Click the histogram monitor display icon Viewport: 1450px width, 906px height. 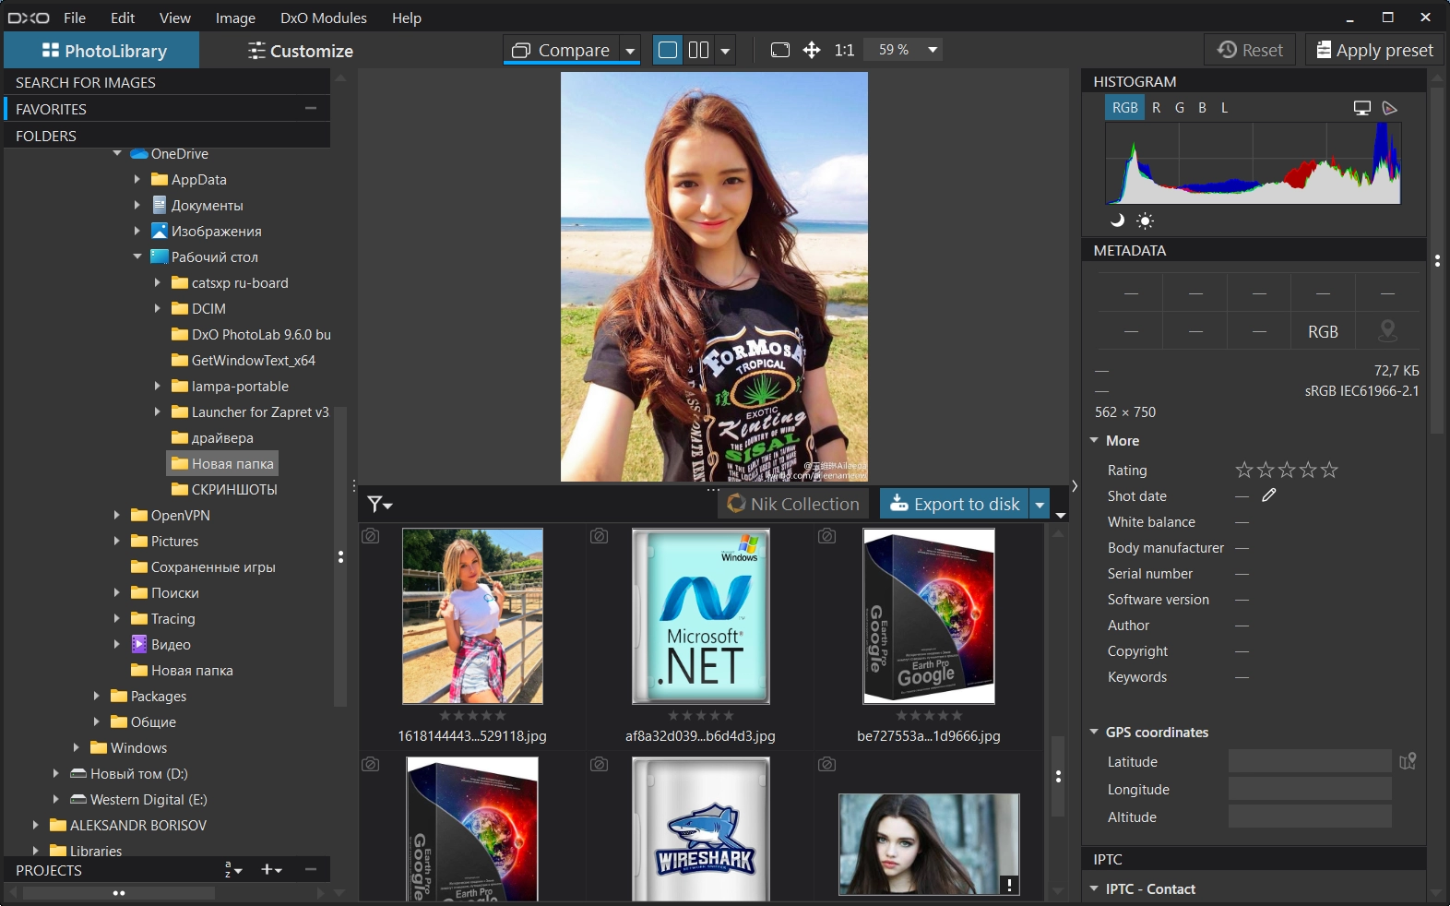point(1361,108)
